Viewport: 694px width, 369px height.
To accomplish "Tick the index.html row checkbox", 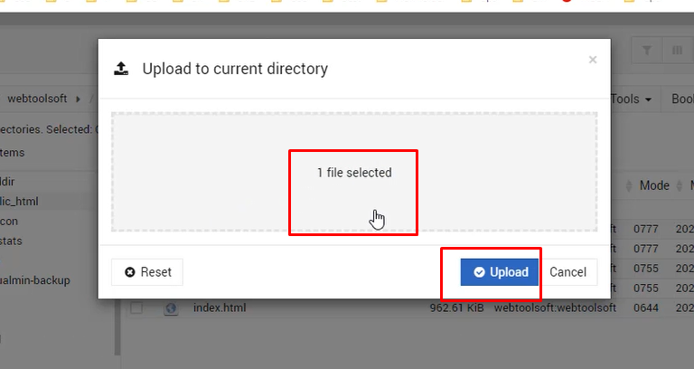I will 136,307.
